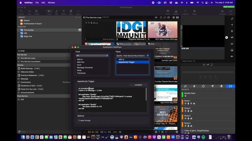This screenshot has width=252, height=141.
Task: Open the Store in ProPresenter toolbar
Action: pos(168,12)
